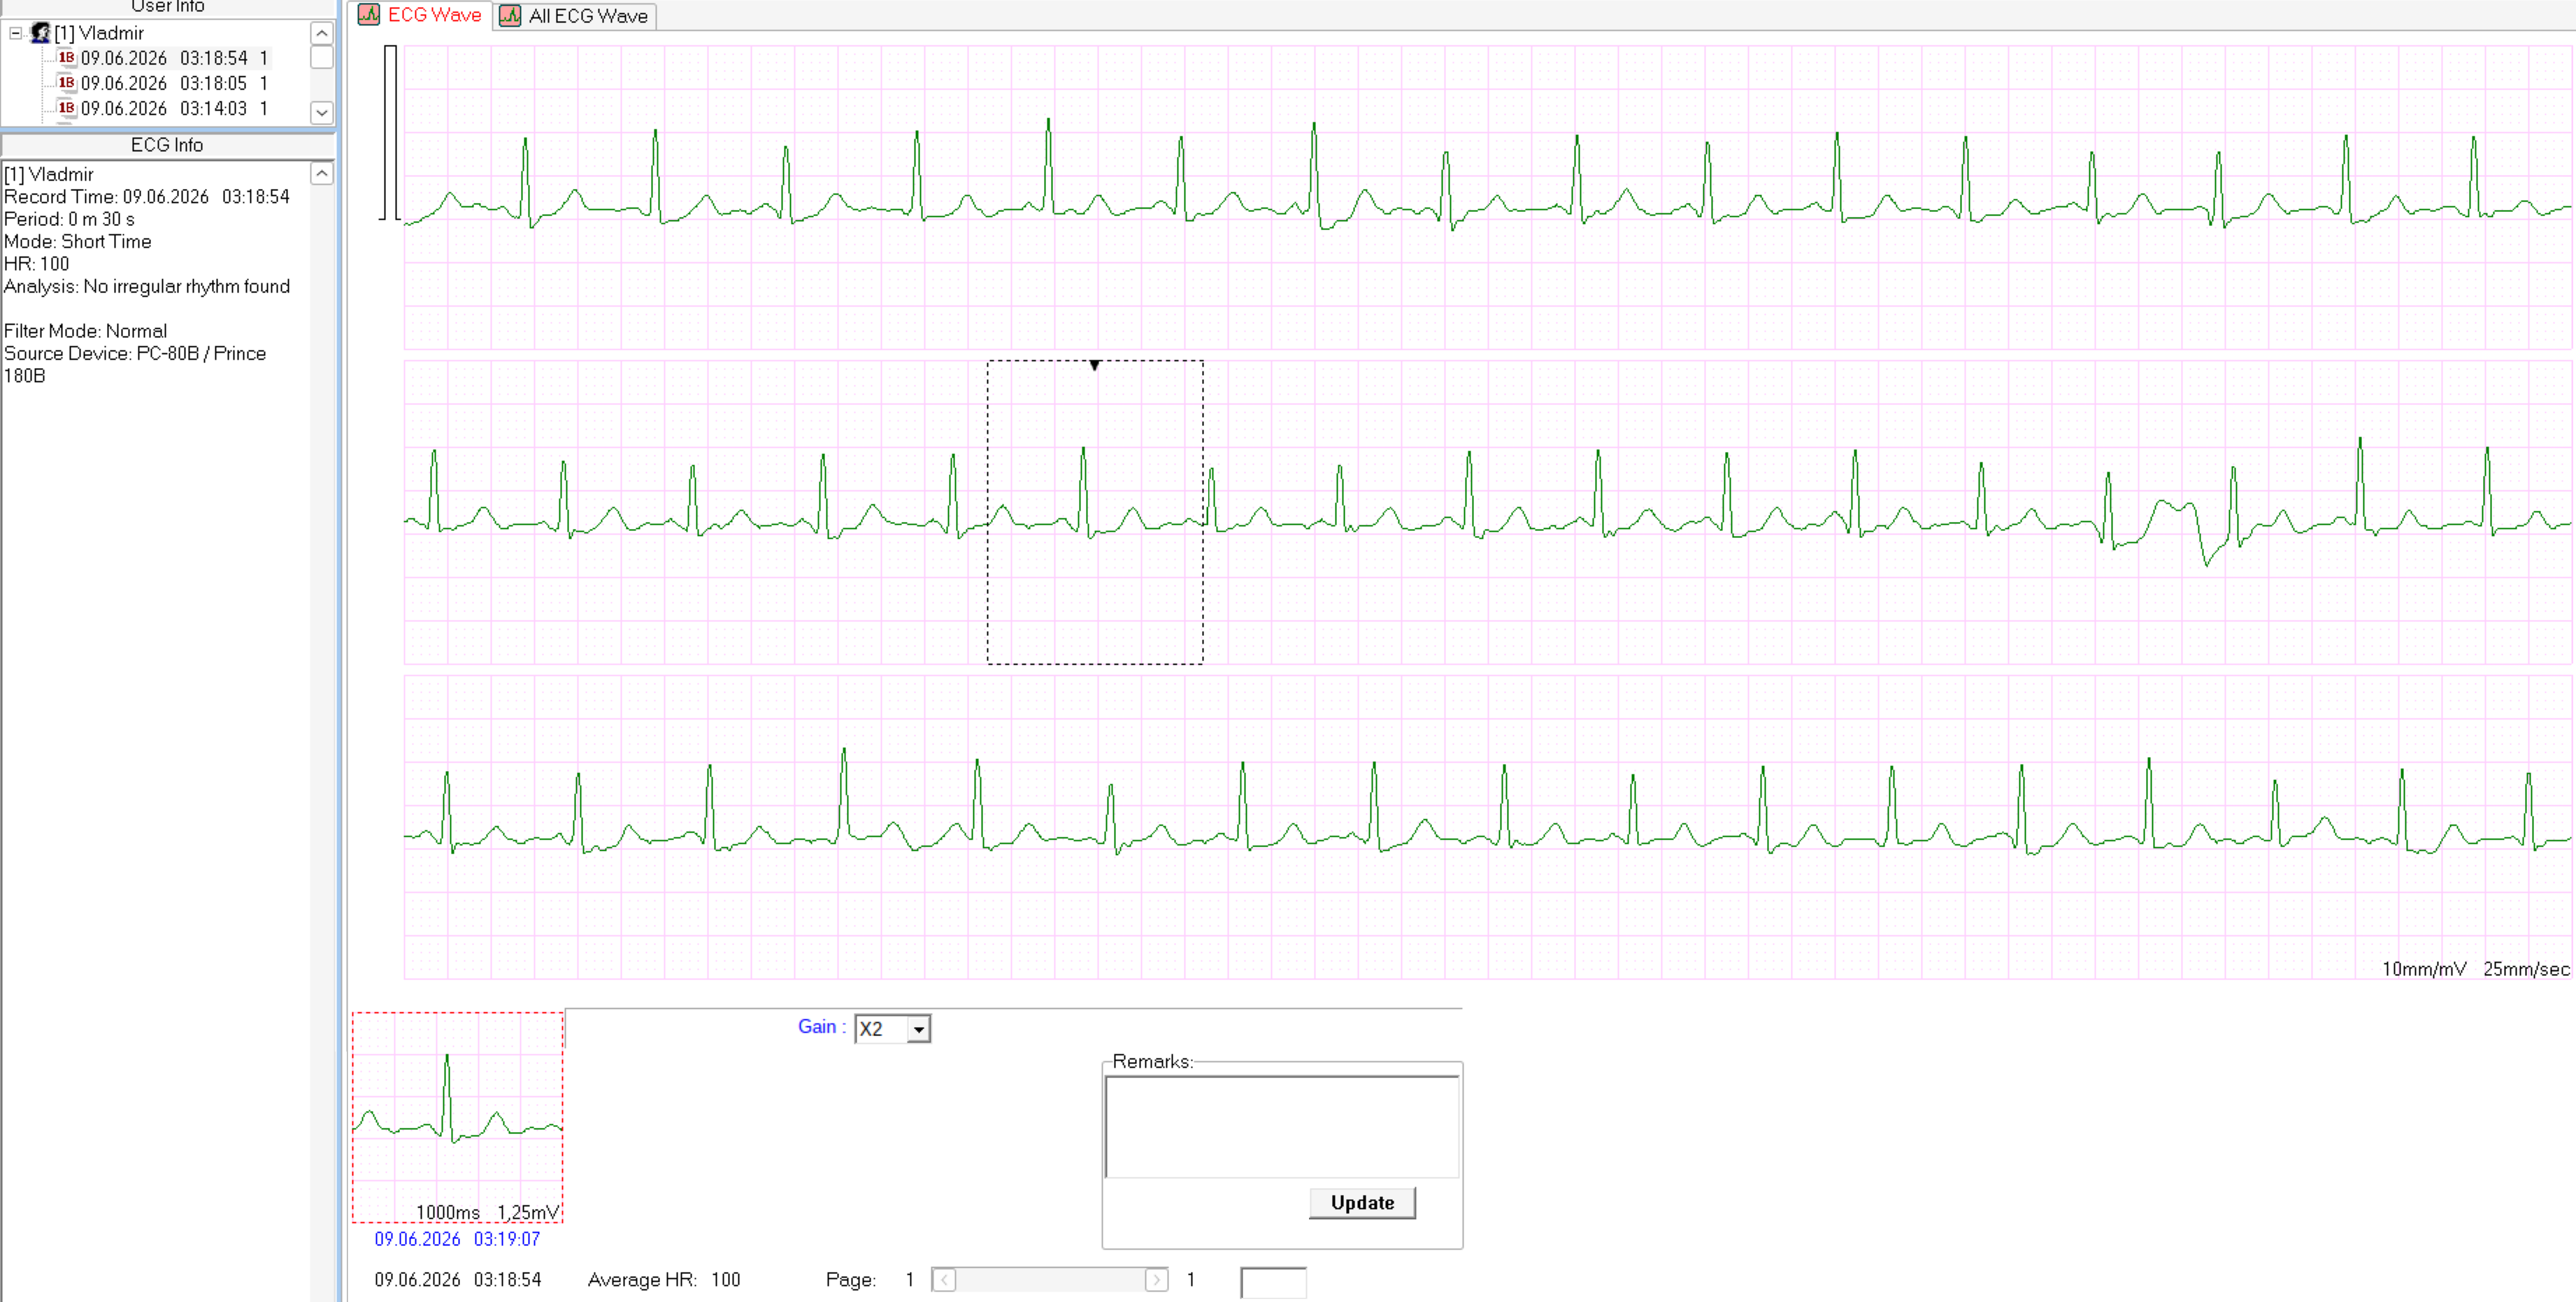Click the 'Filter Mode: Normal' line
Screen dimensions: 2576x1302
coord(86,331)
